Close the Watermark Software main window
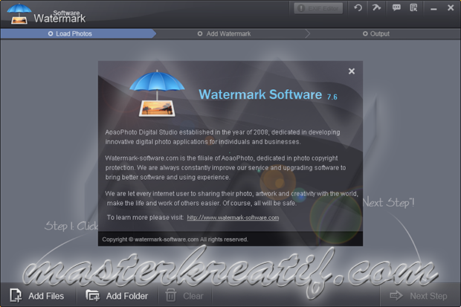Image resolution: width=461 pixels, height=307 pixels. 451,7
